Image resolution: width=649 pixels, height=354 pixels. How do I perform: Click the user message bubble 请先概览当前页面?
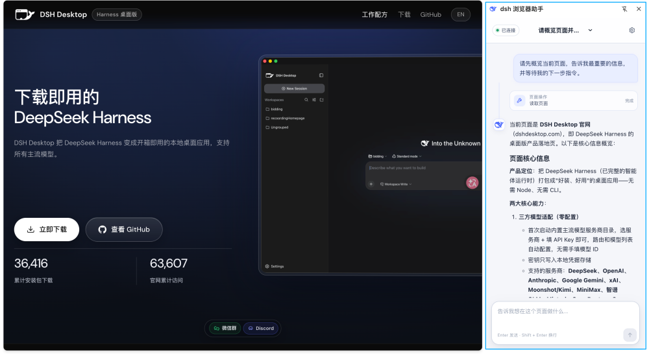pyautogui.click(x=576, y=68)
